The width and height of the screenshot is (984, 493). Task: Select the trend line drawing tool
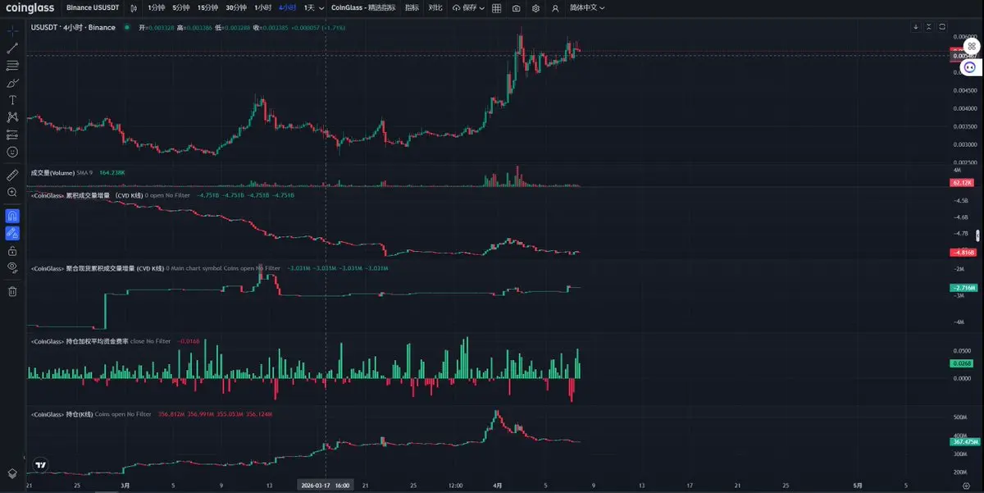[x=12, y=48]
